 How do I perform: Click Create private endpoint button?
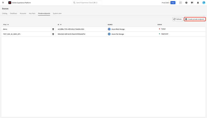(x=195, y=19)
